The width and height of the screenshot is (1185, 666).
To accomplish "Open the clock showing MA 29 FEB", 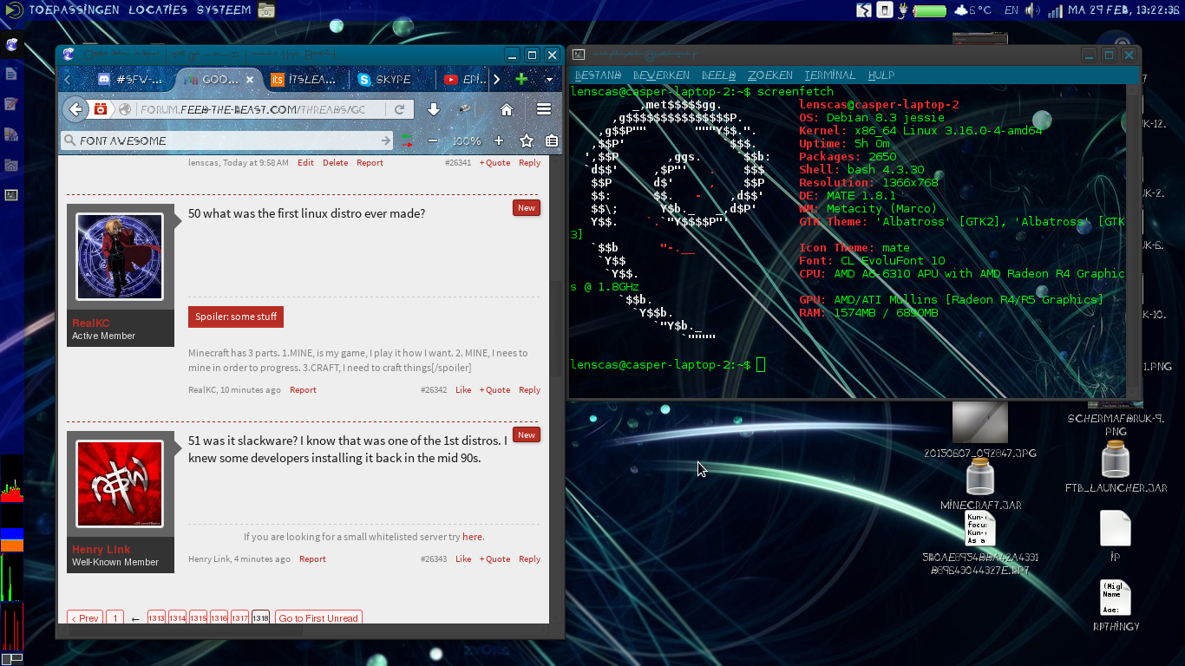I will [x=1123, y=10].
